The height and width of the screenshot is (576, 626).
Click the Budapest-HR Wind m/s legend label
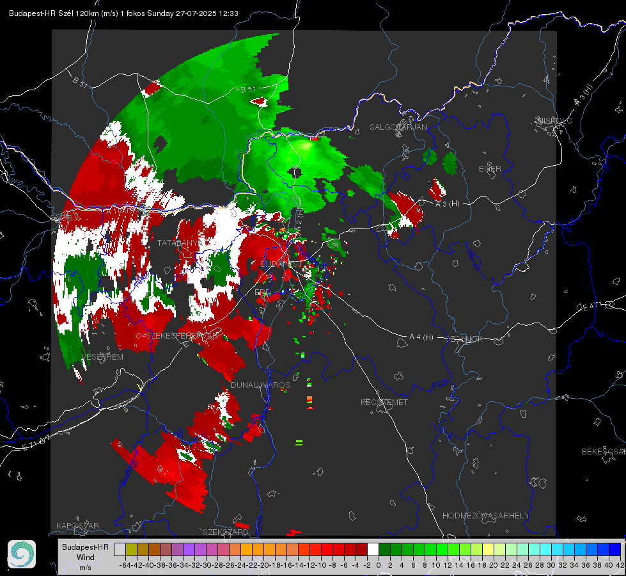pyautogui.click(x=85, y=557)
